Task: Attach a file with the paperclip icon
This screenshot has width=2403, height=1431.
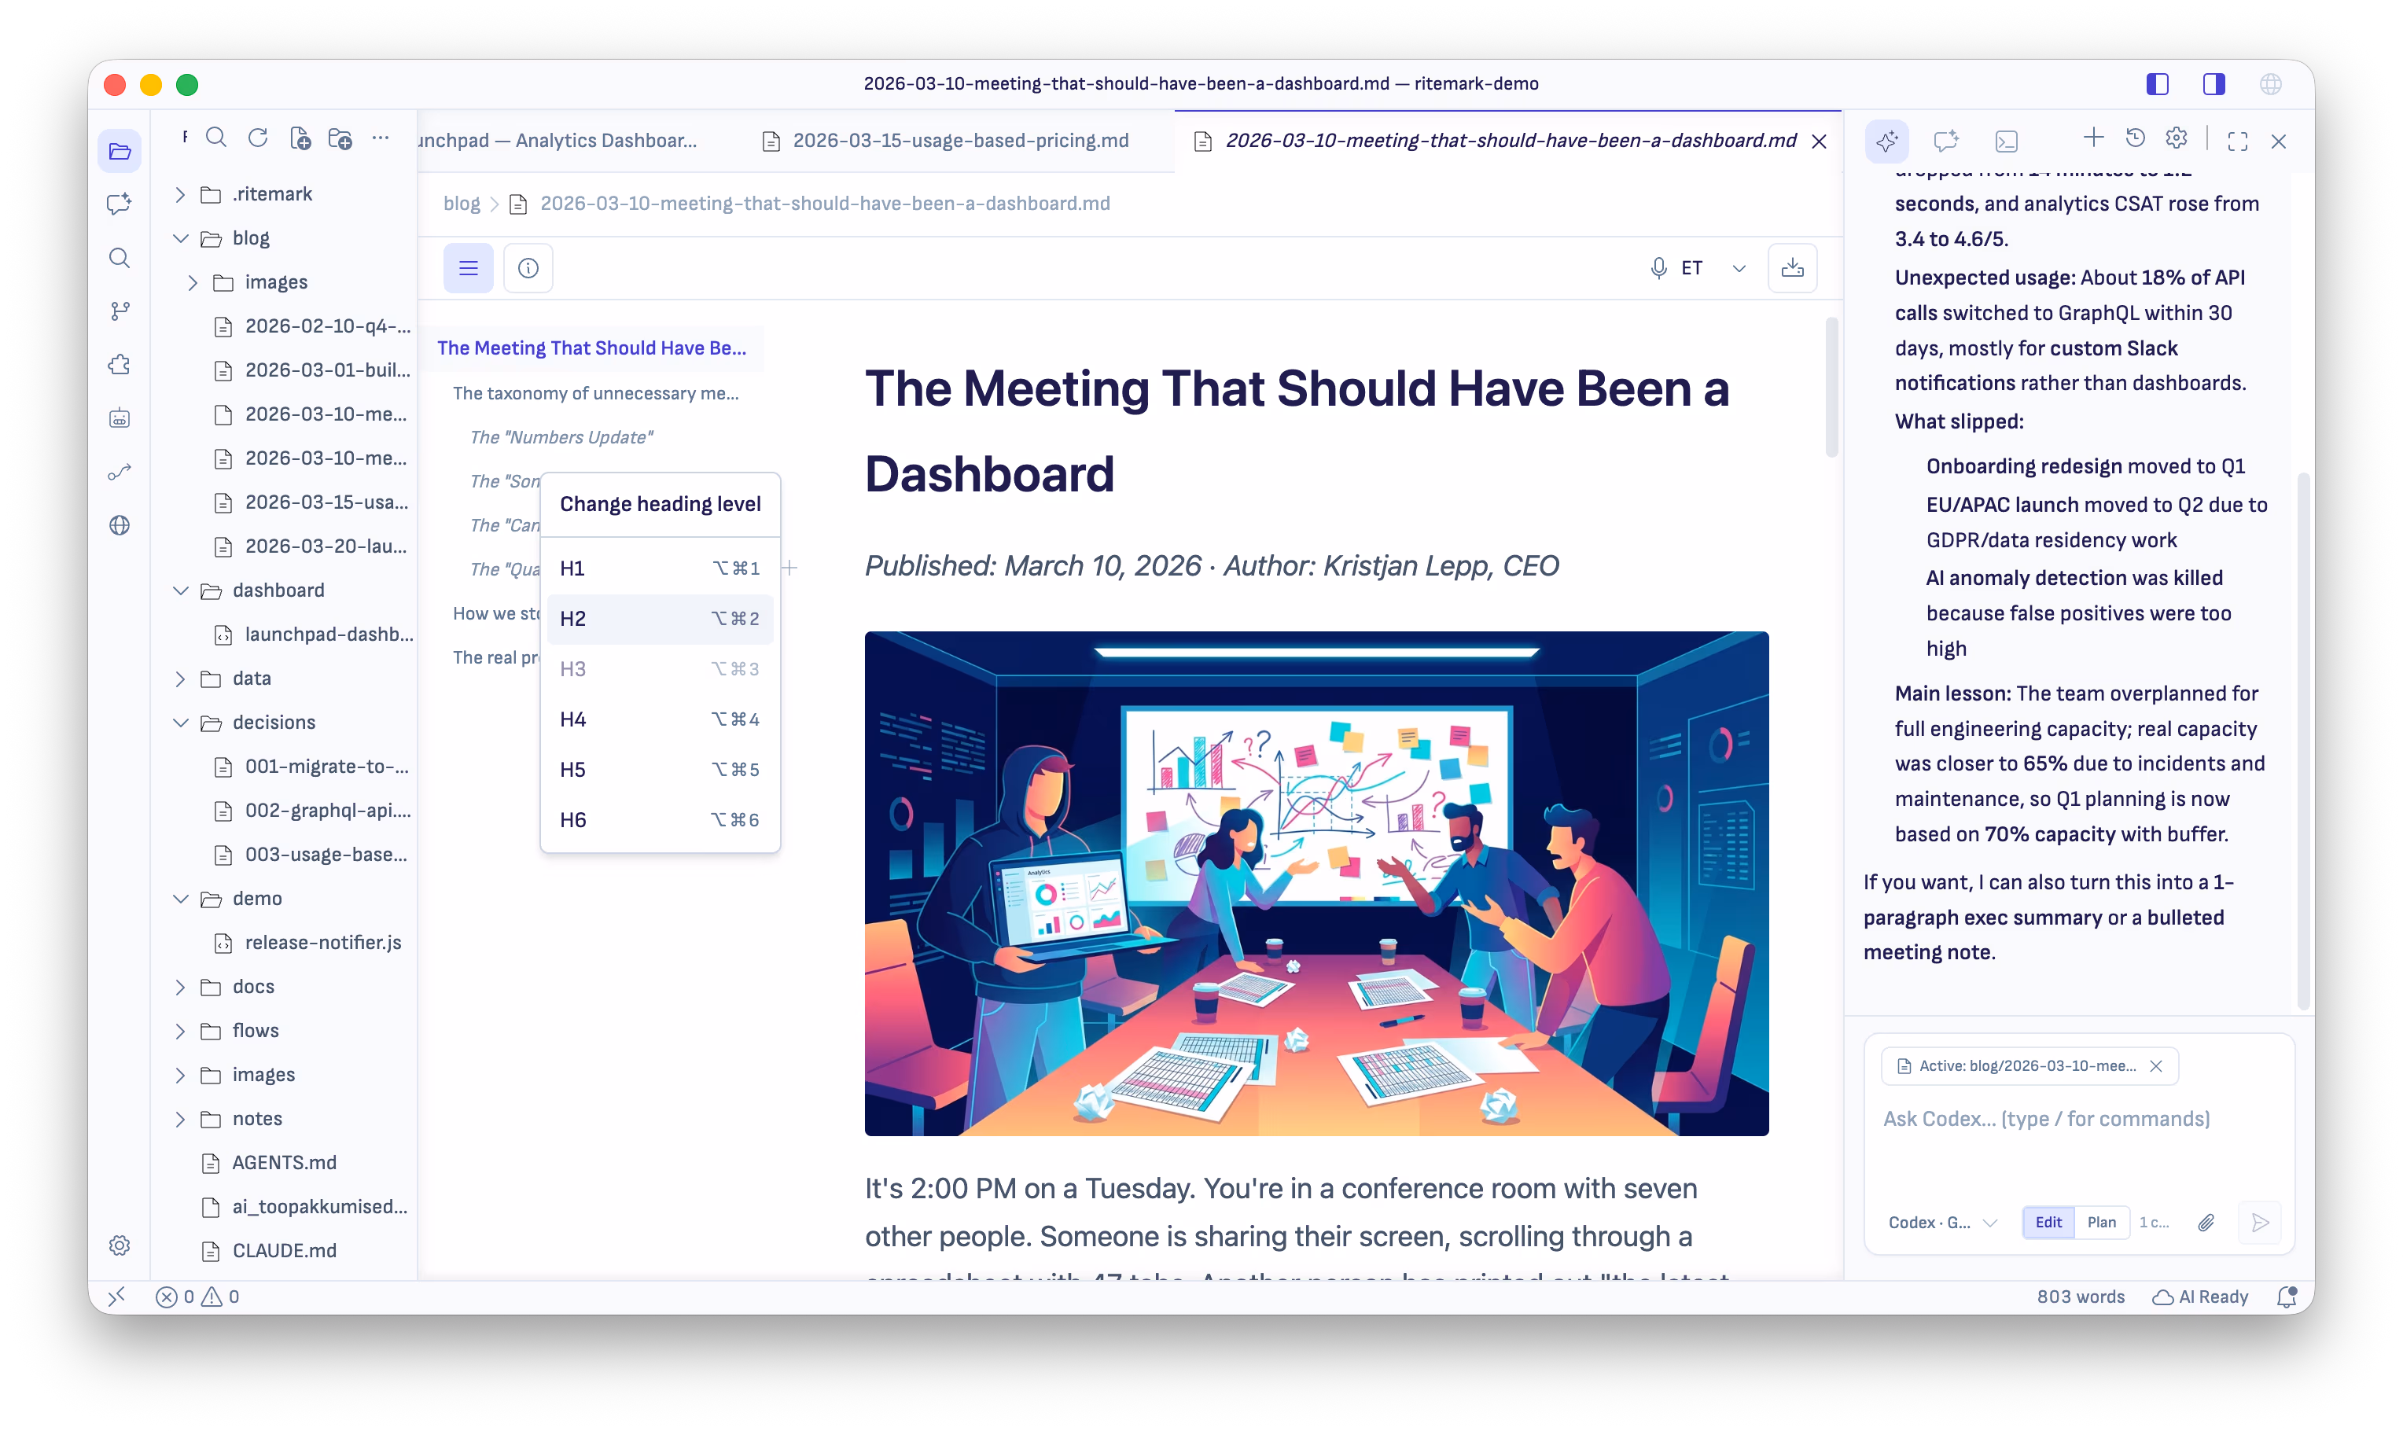Action: click(2206, 1222)
